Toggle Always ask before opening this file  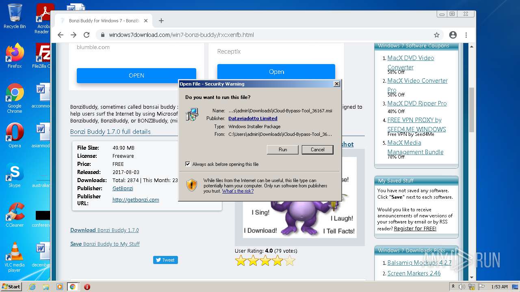[x=188, y=164]
